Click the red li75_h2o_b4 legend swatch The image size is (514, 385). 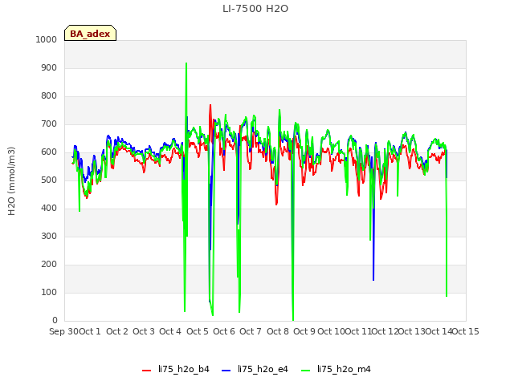[x=146, y=371]
